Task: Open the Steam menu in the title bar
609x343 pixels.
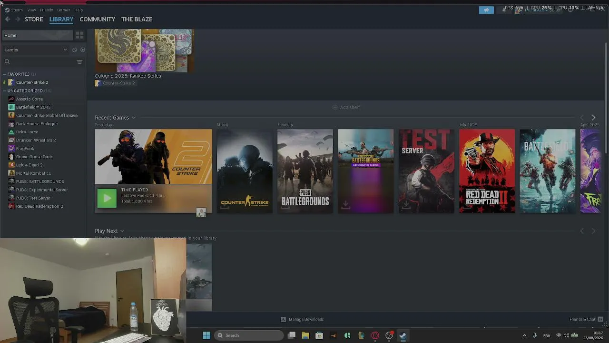Action: point(17,10)
